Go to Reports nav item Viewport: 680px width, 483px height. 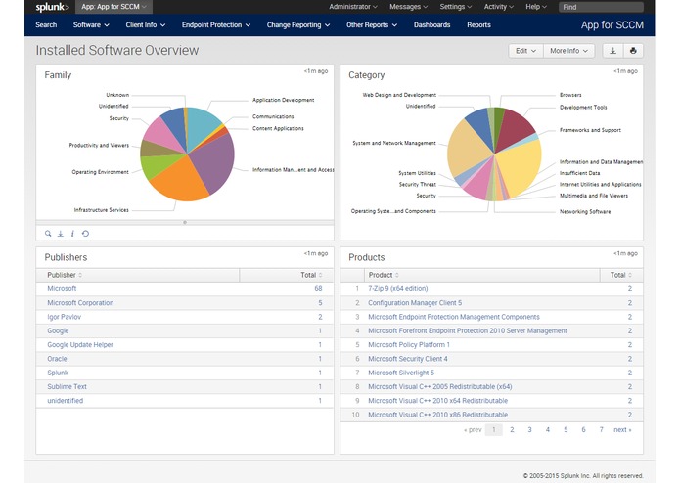click(478, 25)
